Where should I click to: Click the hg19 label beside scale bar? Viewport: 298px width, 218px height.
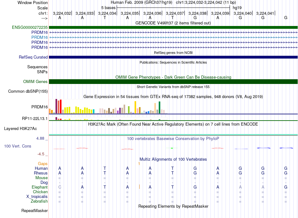coord(237,8)
